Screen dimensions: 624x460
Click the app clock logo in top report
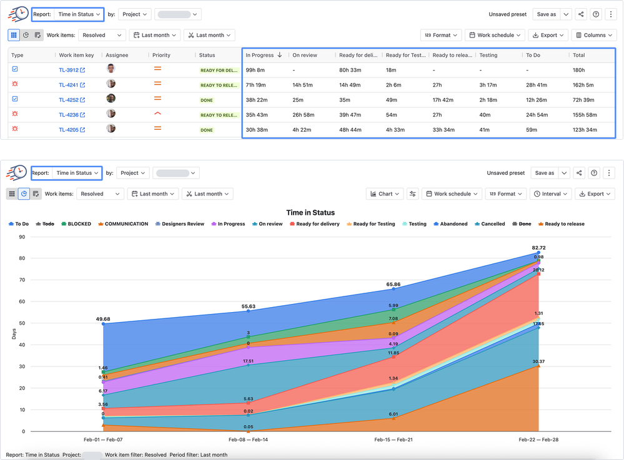coord(18,14)
